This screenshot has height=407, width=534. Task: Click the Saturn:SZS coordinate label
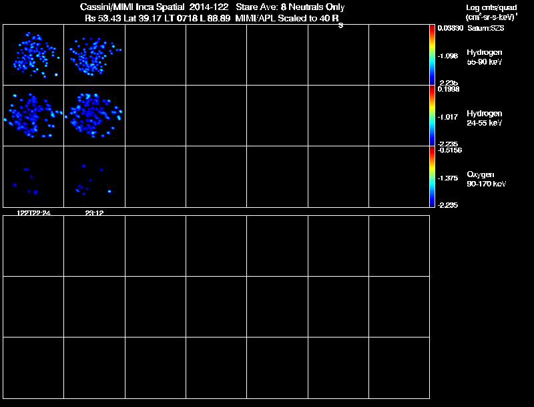coord(486,28)
